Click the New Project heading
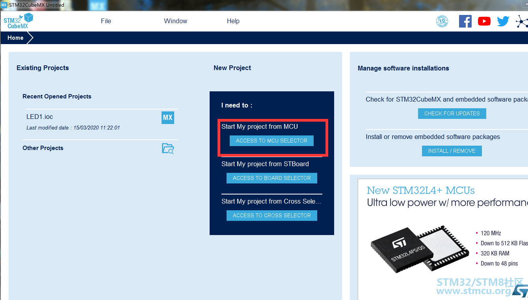Screen dimensions: 528x300 pos(232,68)
